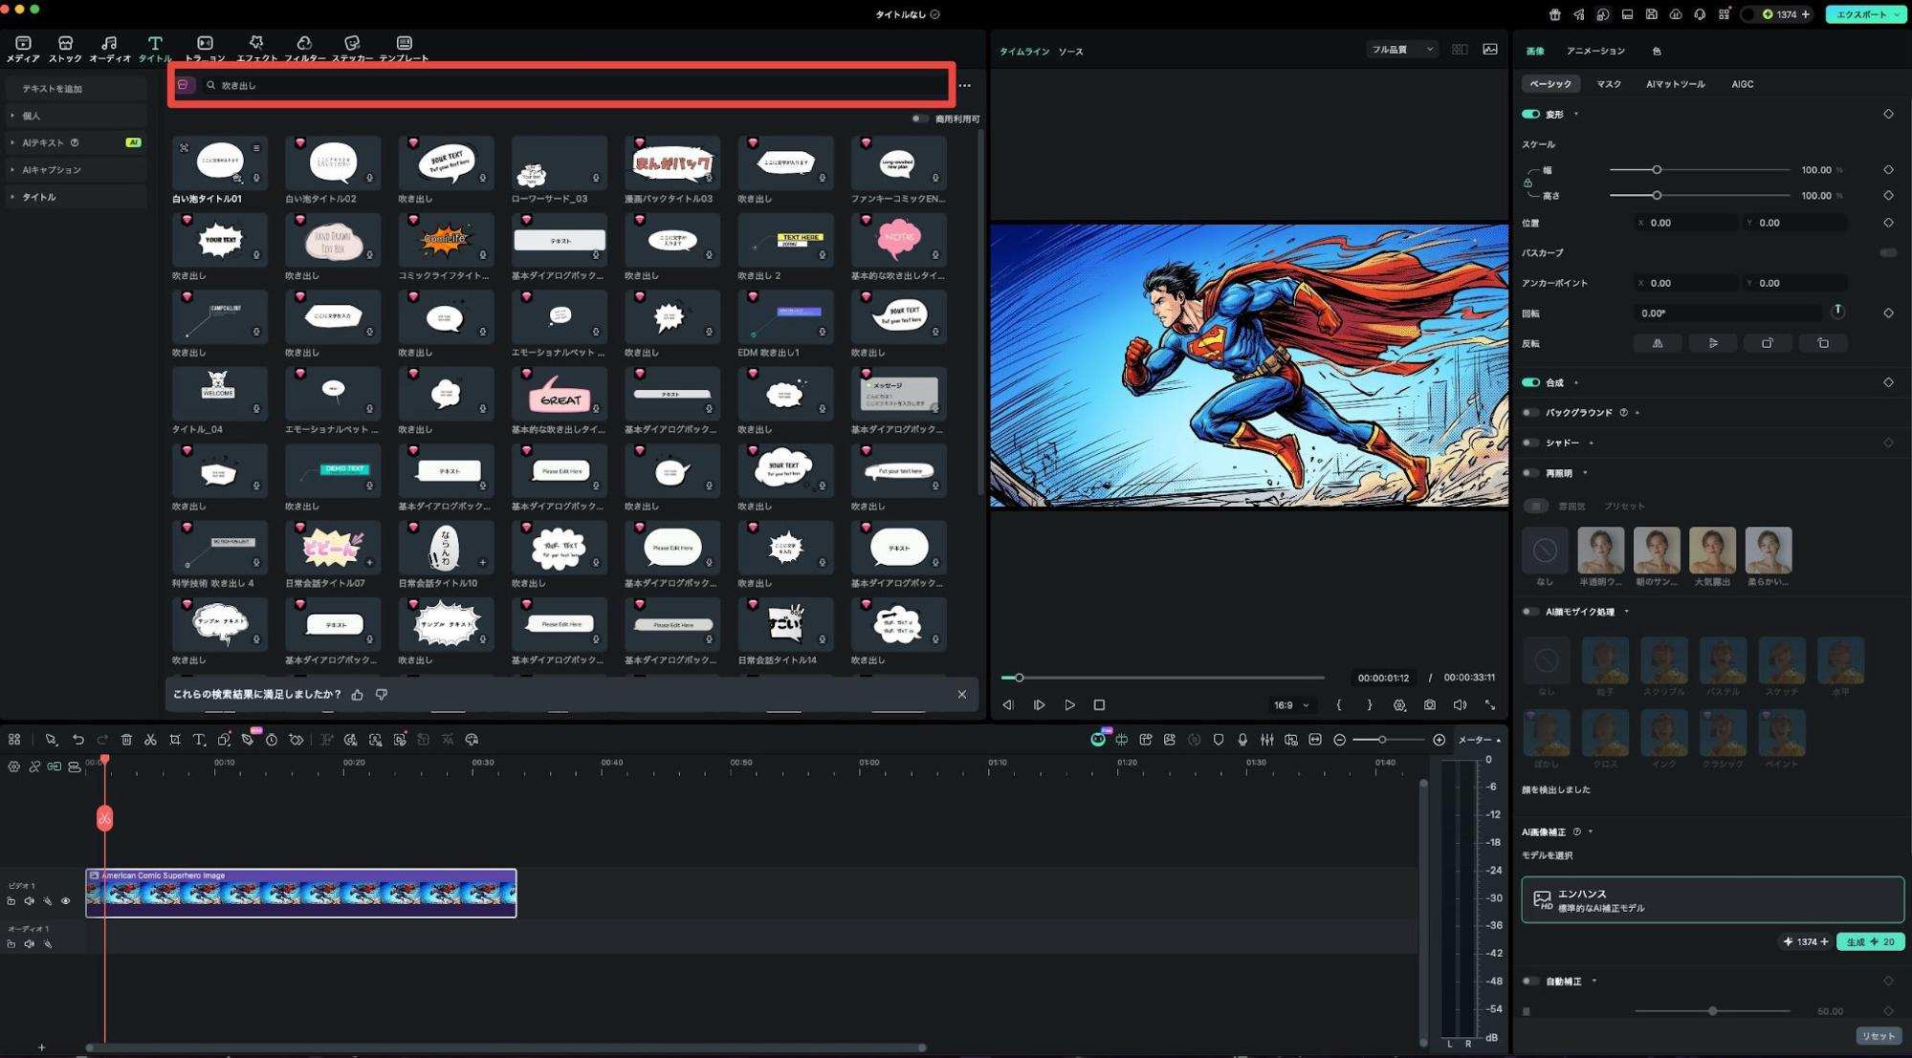The height and width of the screenshot is (1058, 1912).
Task: Click the thumbs-up feedback icon
Action: click(358, 695)
